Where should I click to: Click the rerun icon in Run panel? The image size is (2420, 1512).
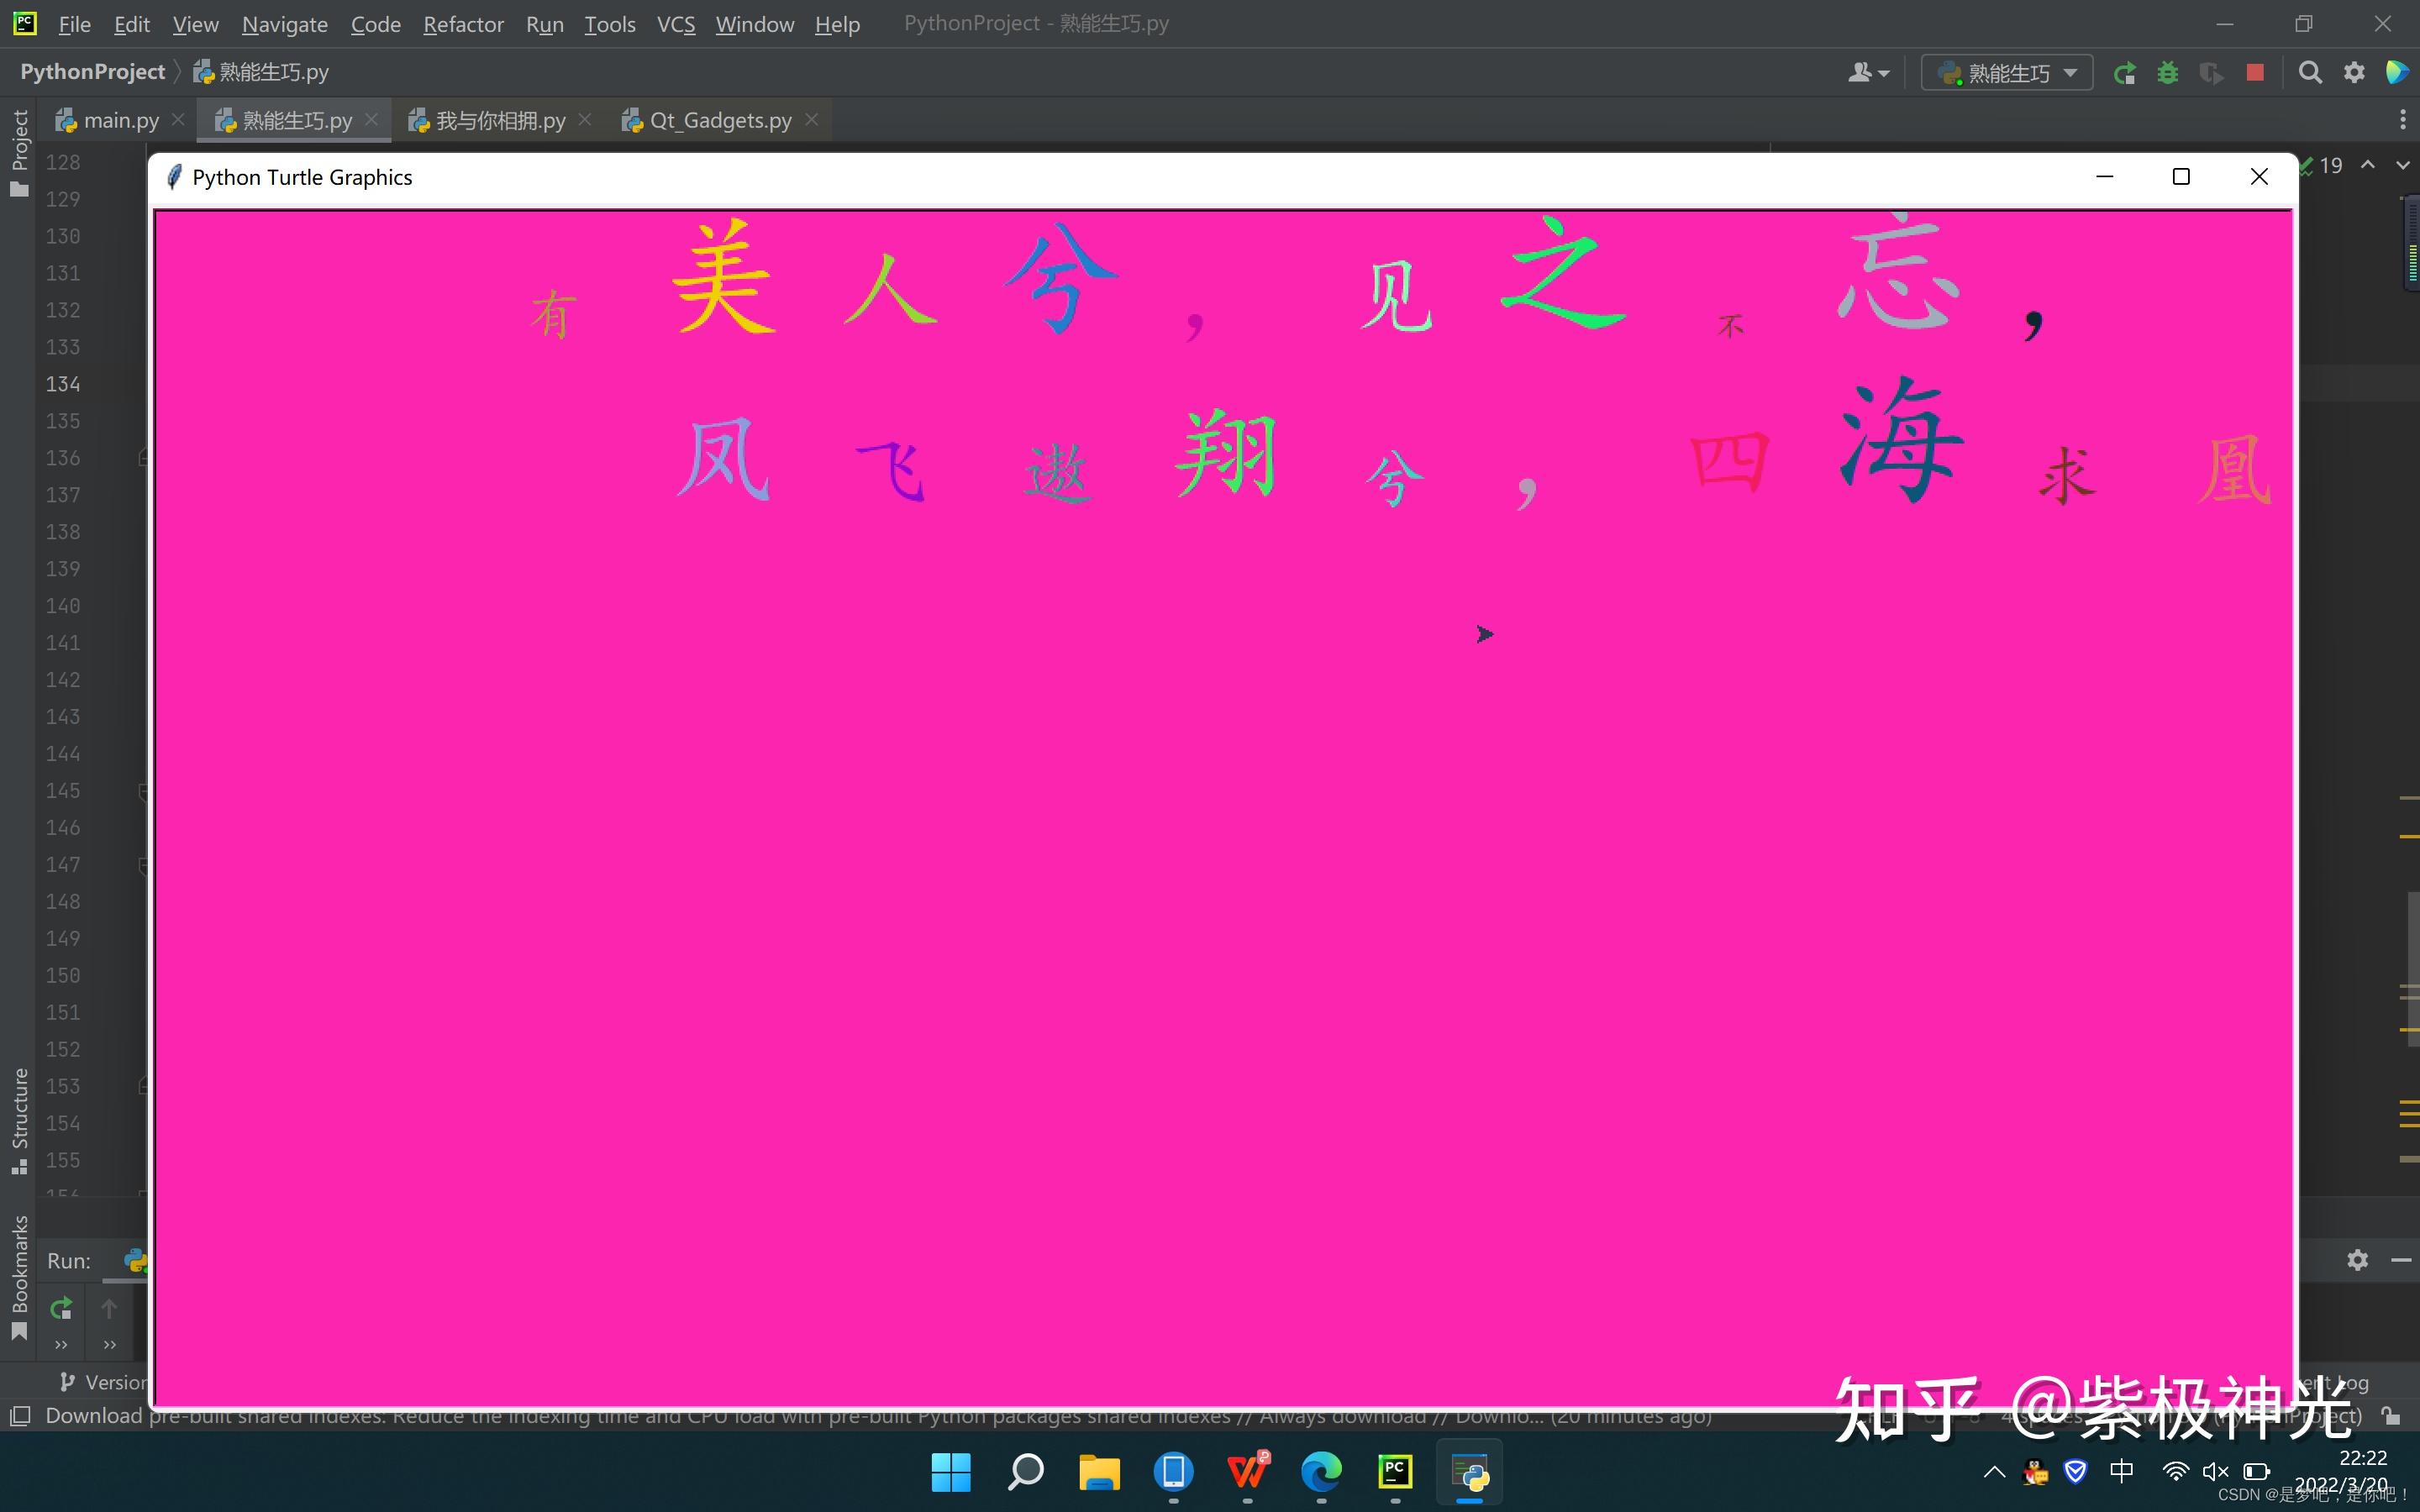pos(61,1308)
